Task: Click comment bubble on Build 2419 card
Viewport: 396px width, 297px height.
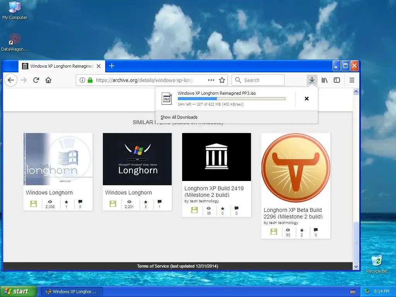Action: [236, 208]
